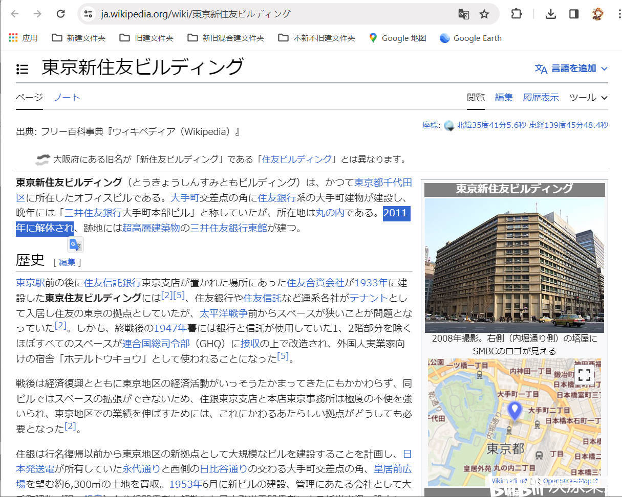Toggle the browser side panel icon

[x=574, y=14]
